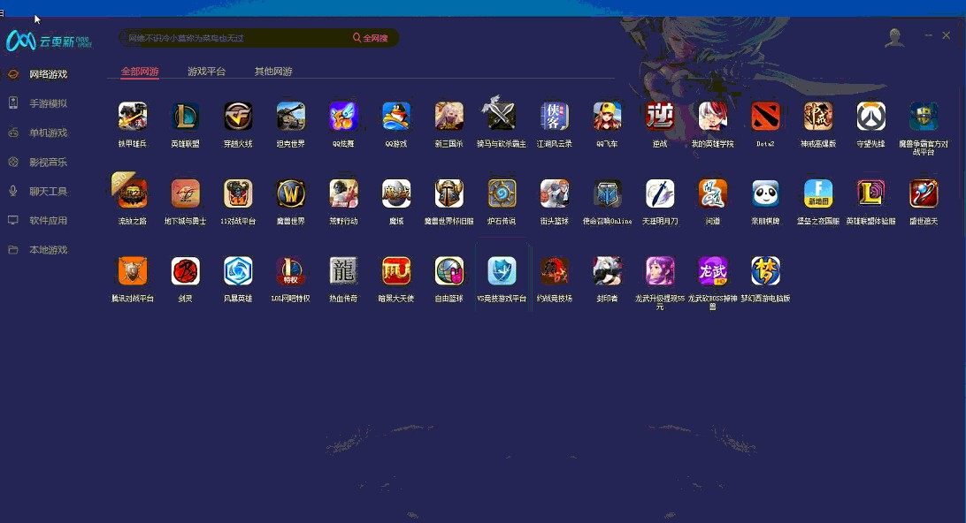966x523 pixels.
Task: Start the 穿越火线 CrossFire icon
Action: (238, 117)
